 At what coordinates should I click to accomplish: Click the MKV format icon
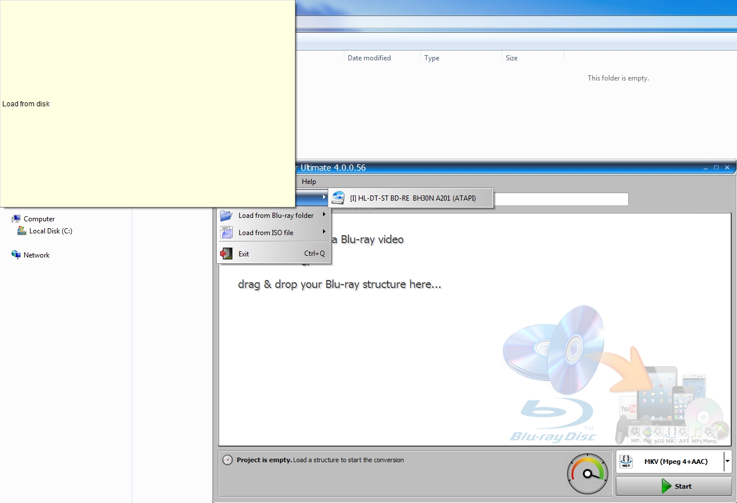tap(627, 462)
